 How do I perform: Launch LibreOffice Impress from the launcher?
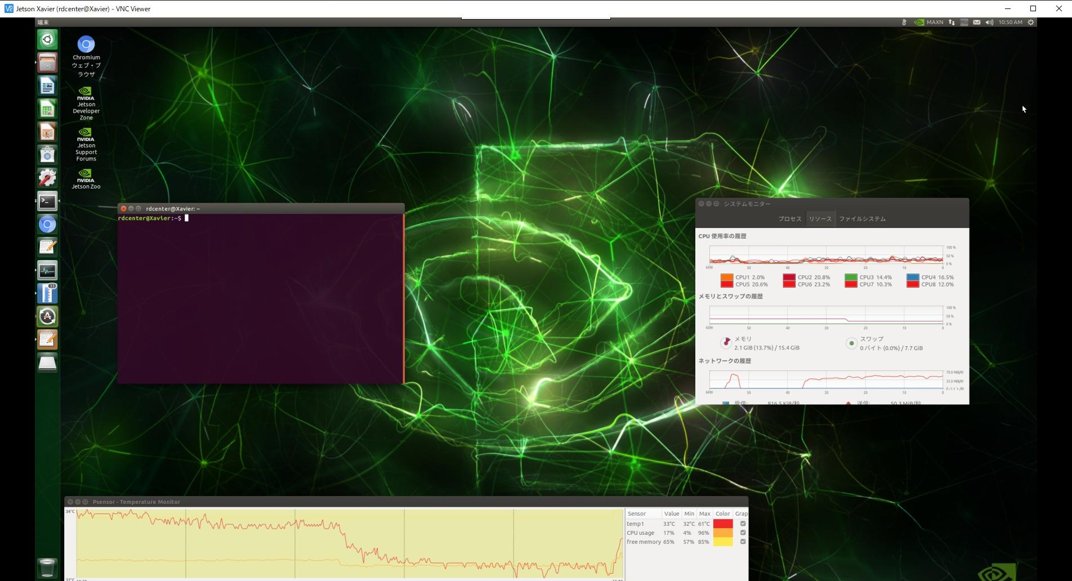click(x=47, y=132)
